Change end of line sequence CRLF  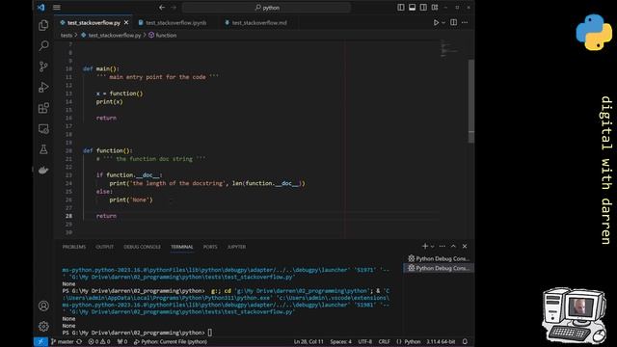(x=384, y=341)
